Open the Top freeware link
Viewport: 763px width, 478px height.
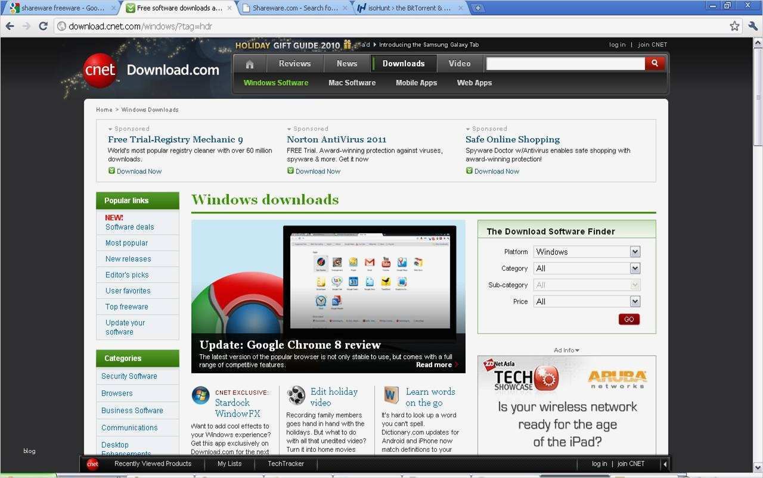(x=127, y=307)
